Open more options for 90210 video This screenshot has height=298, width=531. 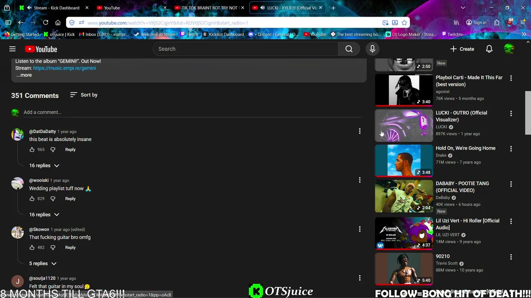(x=511, y=257)
